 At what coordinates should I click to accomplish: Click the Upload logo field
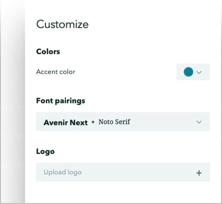coord(123,172)
